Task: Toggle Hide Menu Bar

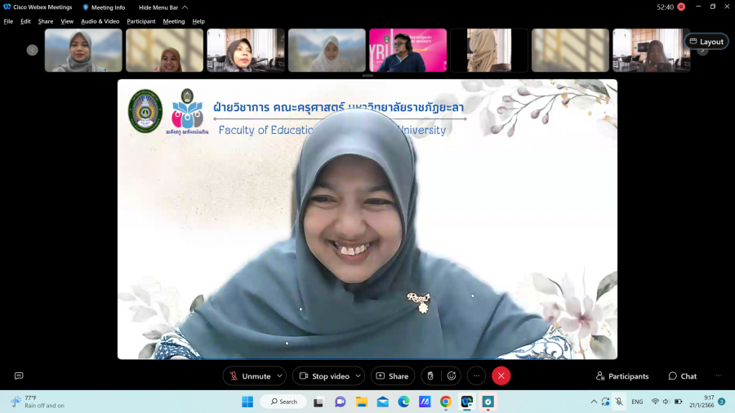Action: (158, 7)
